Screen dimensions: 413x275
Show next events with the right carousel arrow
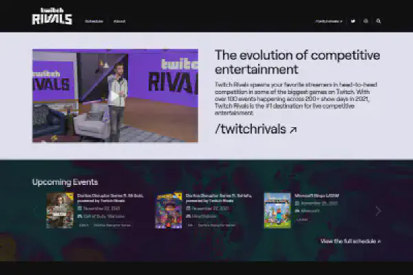(378, 211)
